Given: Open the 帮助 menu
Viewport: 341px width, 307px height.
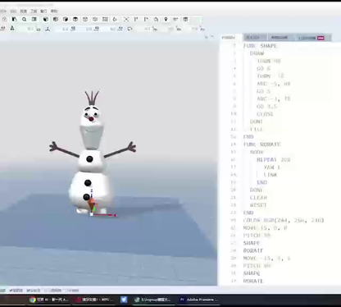Looking at the screenshot, I should (x=54, y=11).
